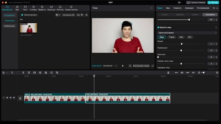
Task: Toggle auto snapping in timeline toolbar
Action: point(182,73)
